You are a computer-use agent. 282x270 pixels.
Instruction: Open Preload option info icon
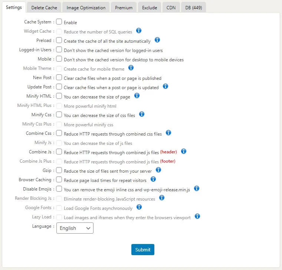click(x=157, y=40)
